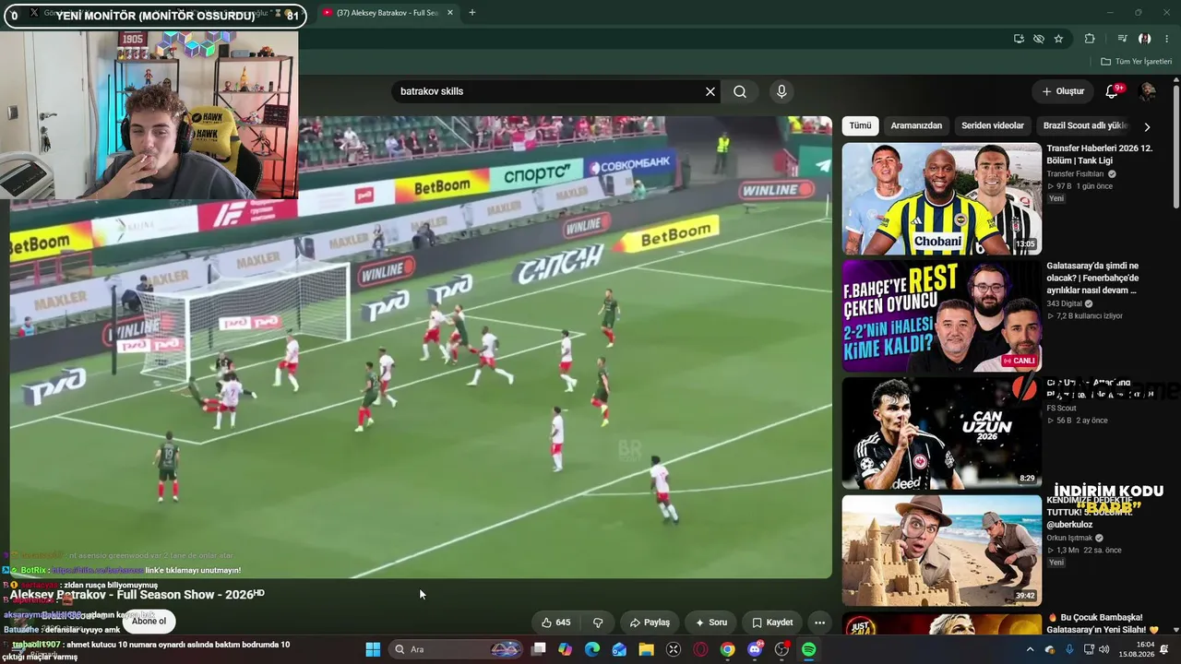Close the Aleksey Batrakov browser tab

(450, 13)
